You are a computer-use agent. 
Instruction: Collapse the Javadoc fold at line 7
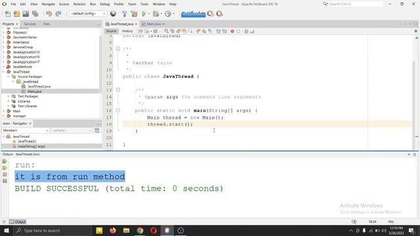(118, 49)
